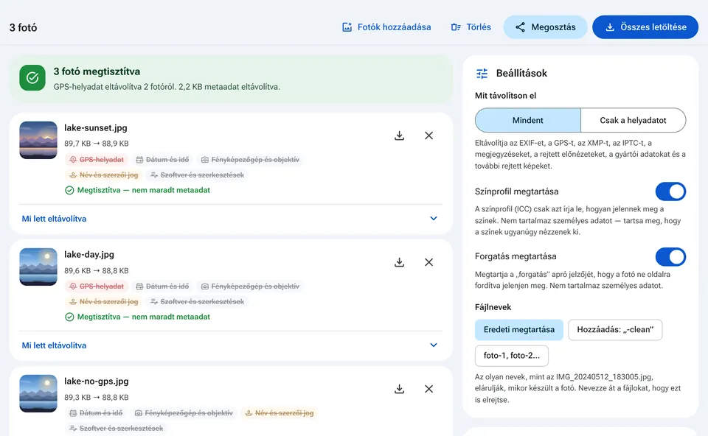Click Név és szerzői jog tag on lake-day.jpg
Viewport: 708px width, 436px height.
(x=103, y=302)
